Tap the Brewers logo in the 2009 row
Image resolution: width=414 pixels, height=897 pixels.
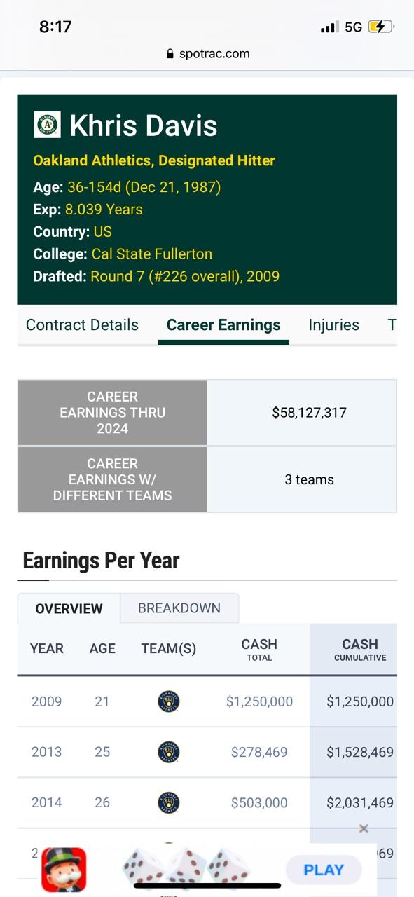coord(169,701)
